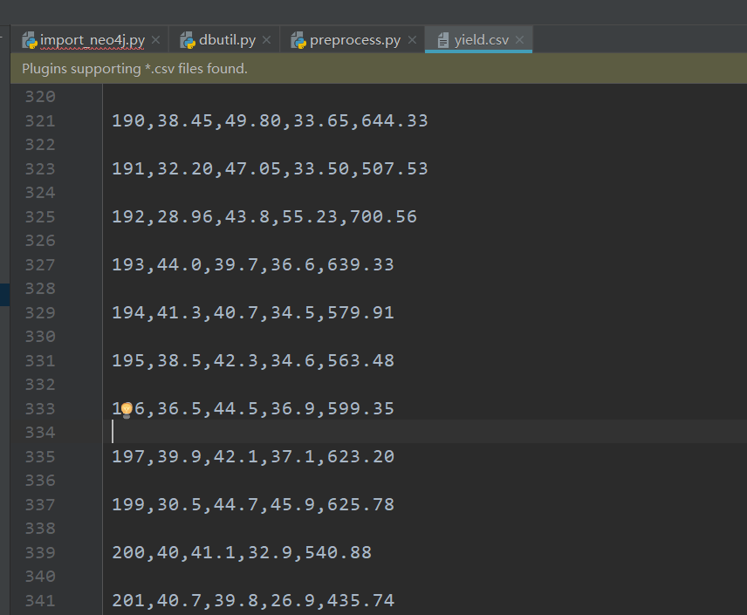Click line number 333 in the gutter
Screen dimensions: 747x615
(40, 407)
